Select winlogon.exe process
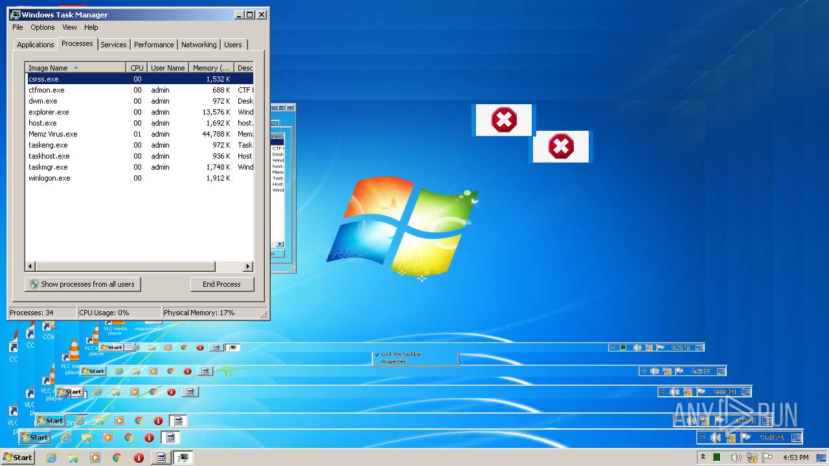 pyautogui.click(x=139, y=178)
